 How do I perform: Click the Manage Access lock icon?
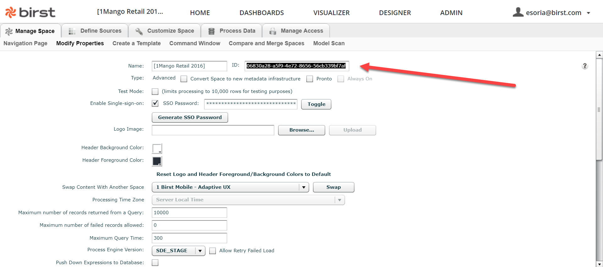[x=273, y=31]
